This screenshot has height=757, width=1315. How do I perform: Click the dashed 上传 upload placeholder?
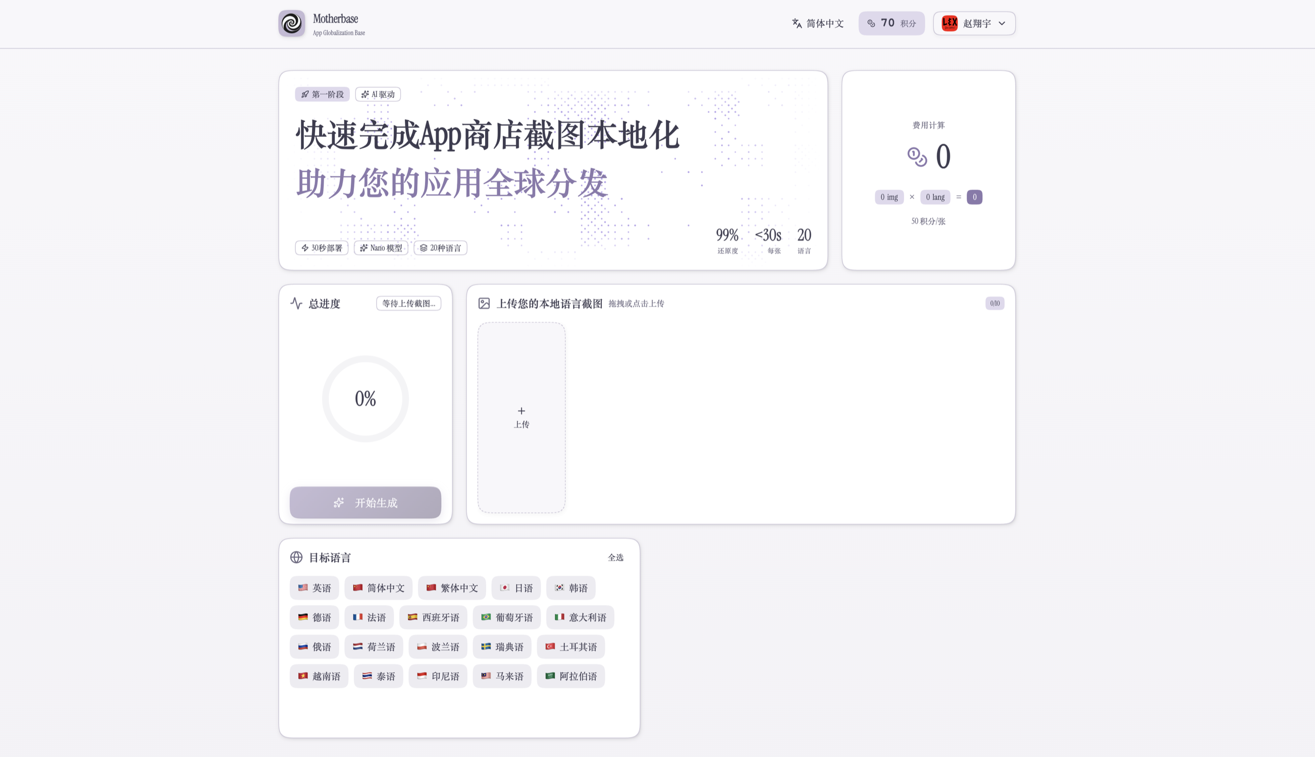(x=521, y=418)
